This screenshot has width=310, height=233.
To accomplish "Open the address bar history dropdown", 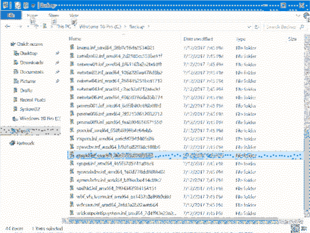I will tap(249, 27).
